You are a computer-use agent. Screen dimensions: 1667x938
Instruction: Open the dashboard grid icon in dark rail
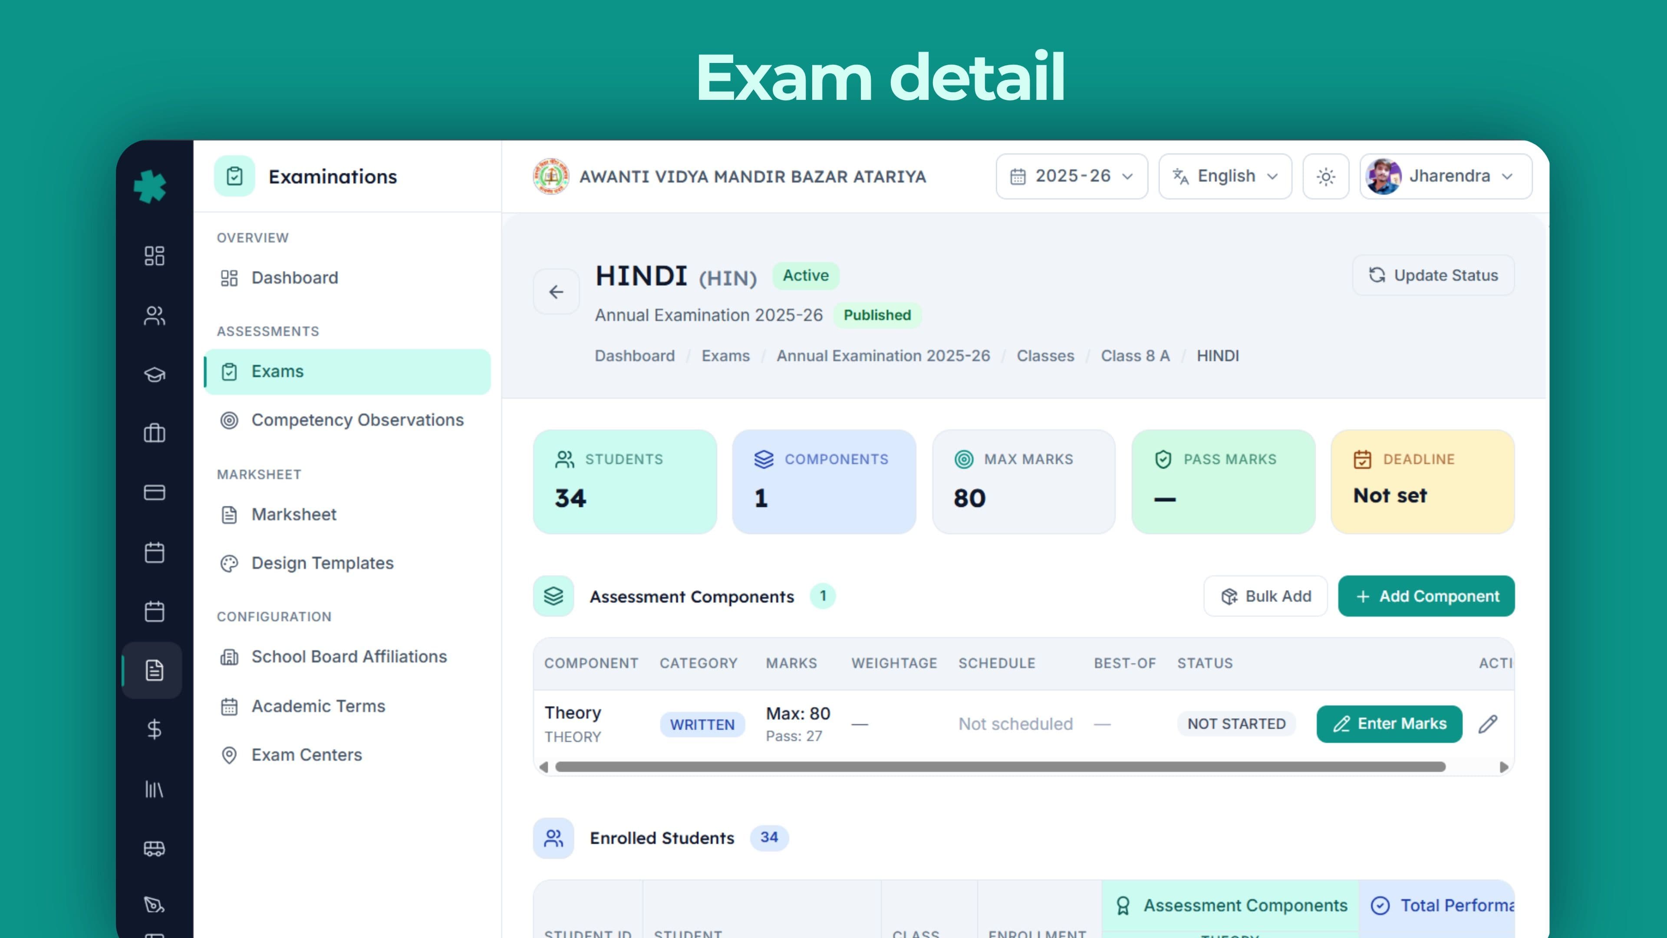pos(154,256)
